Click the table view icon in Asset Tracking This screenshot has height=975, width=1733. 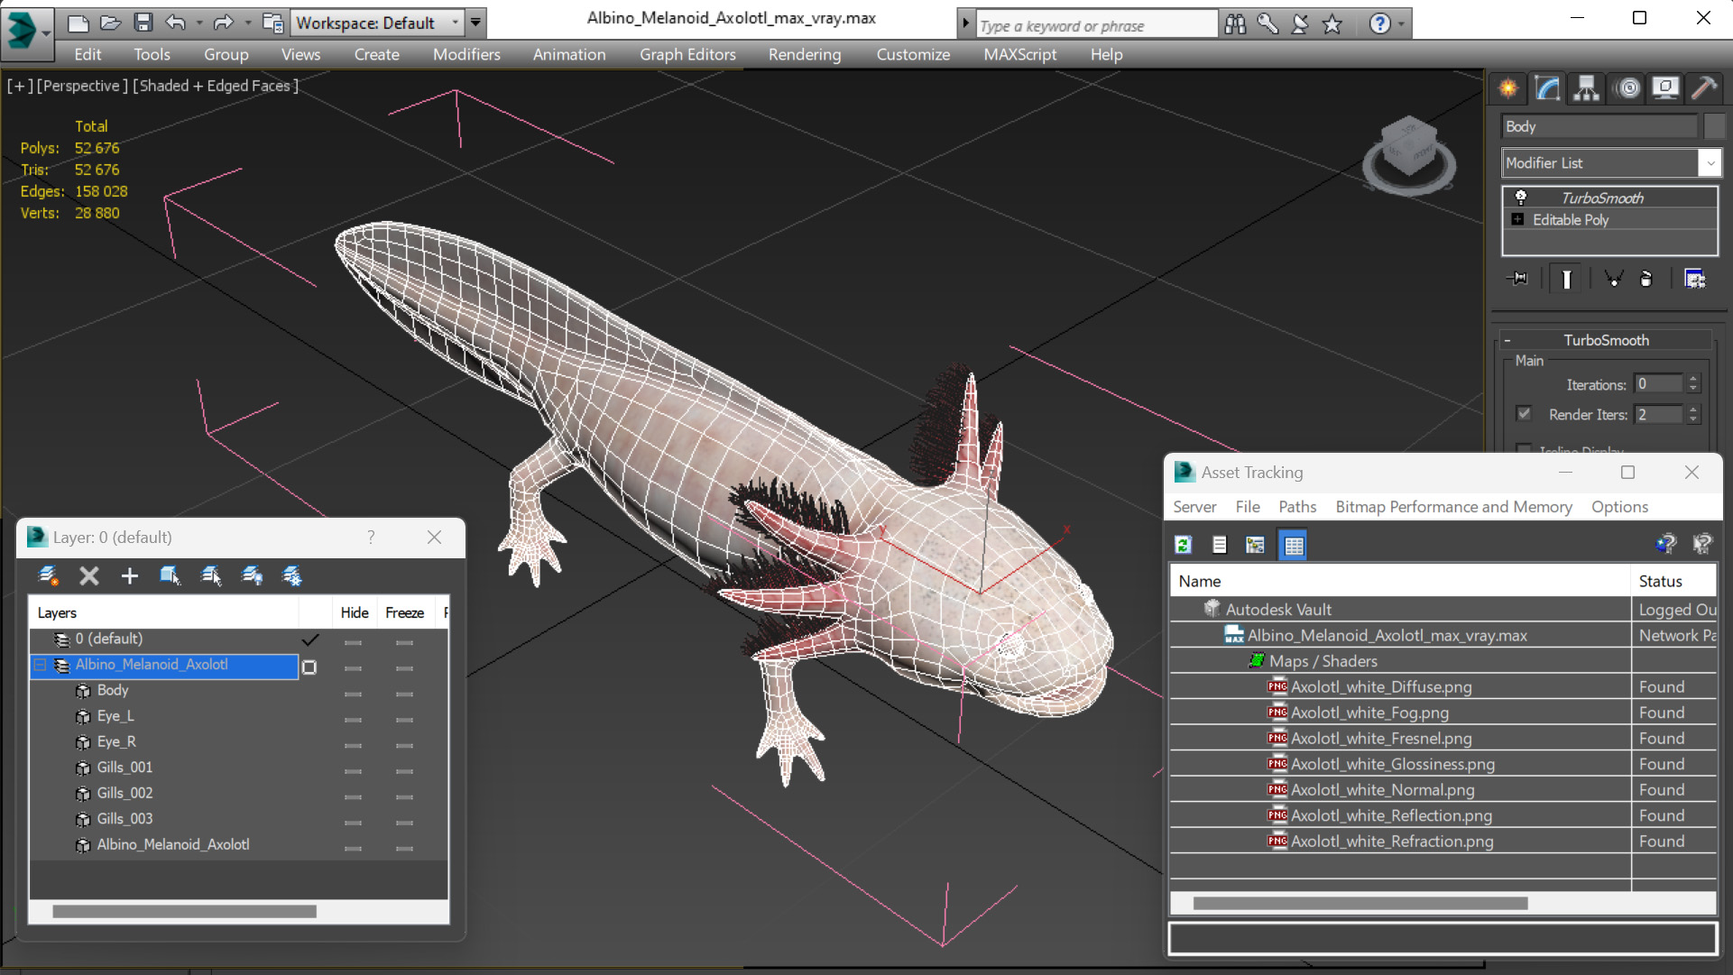[1293, 544]
